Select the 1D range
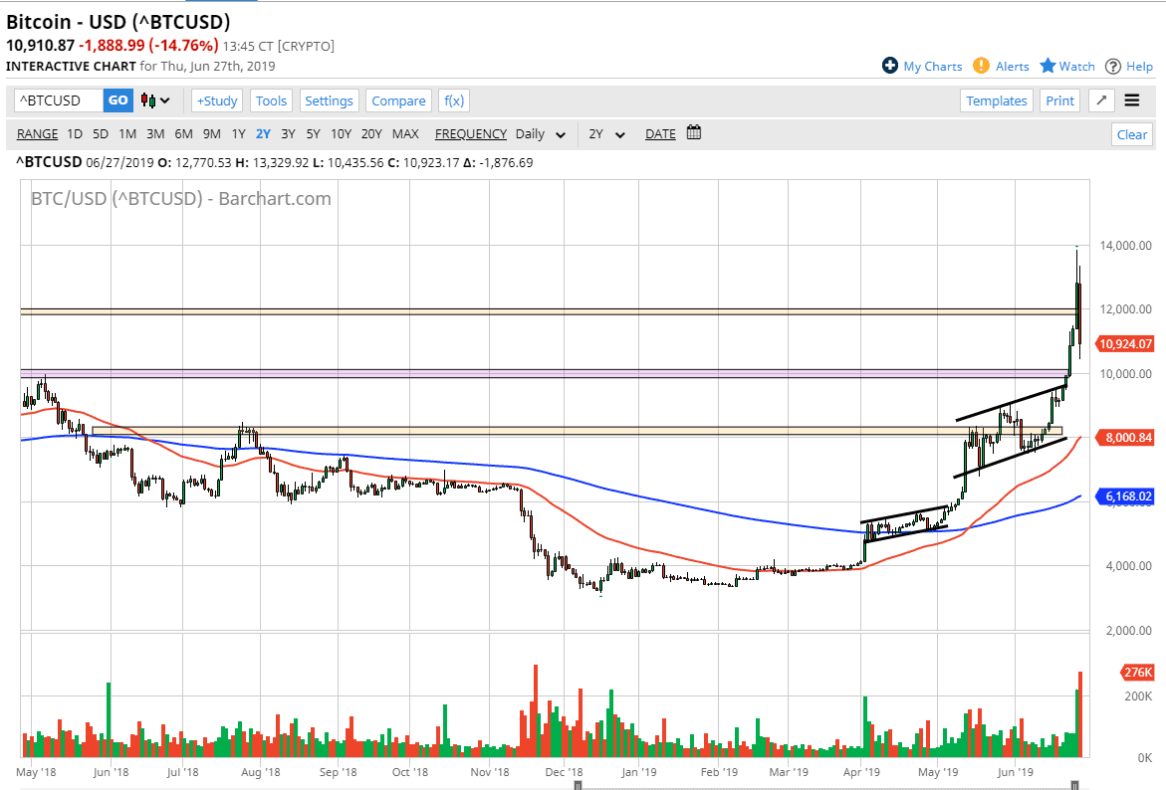 click(75, 133)
